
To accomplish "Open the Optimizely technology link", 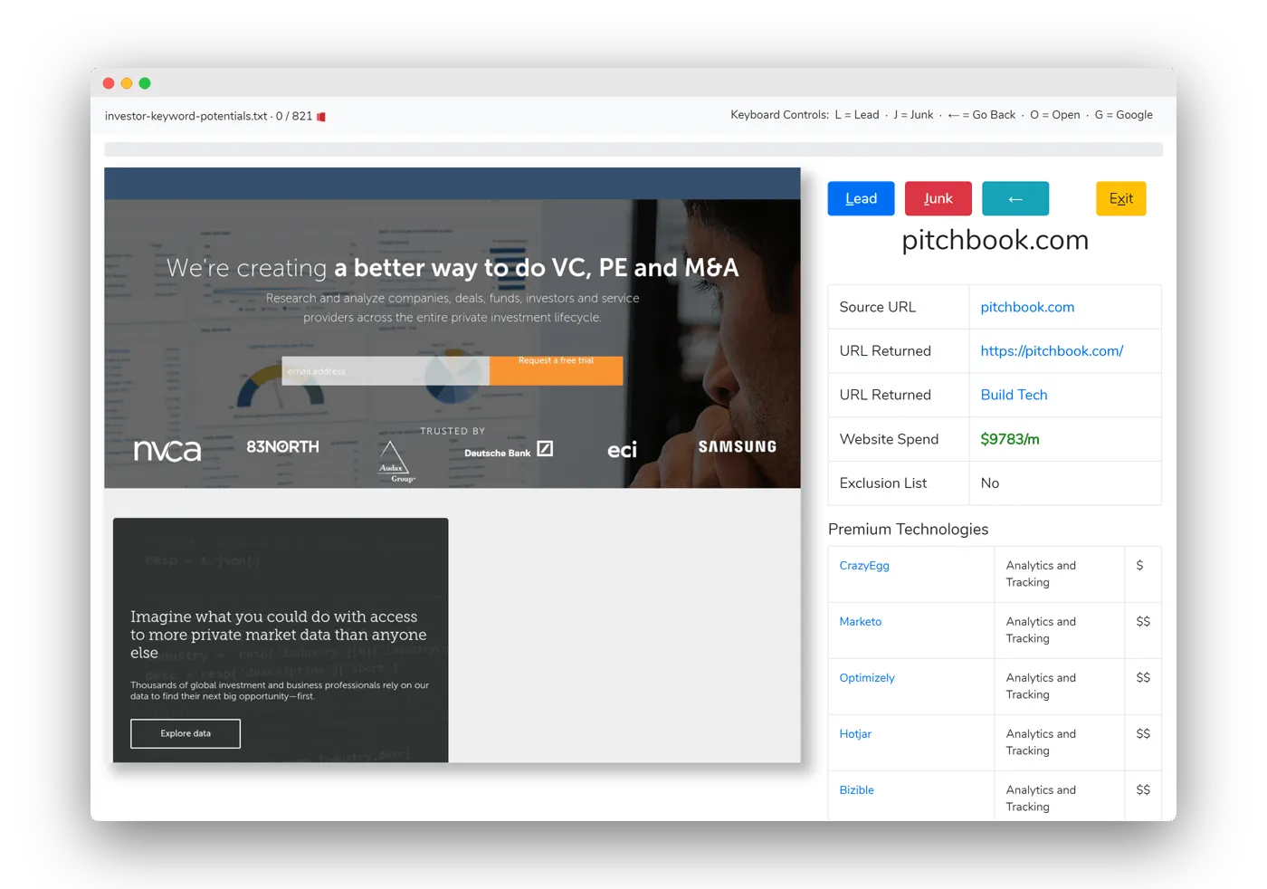I will (x=866, y=678).
